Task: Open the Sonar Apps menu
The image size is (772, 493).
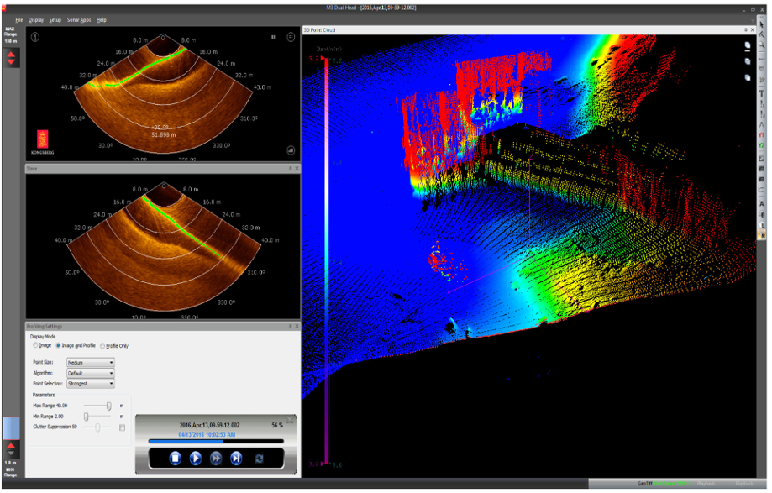Action: coord(79,19)
